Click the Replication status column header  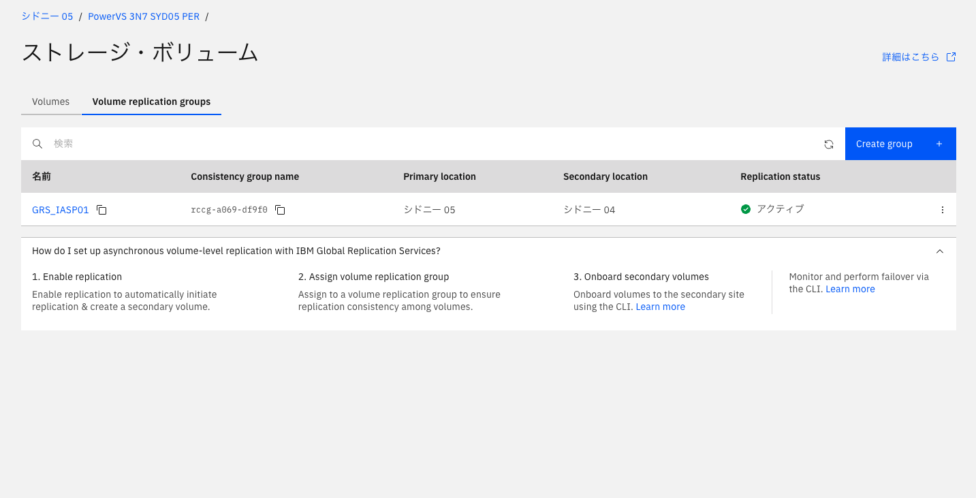780,176
